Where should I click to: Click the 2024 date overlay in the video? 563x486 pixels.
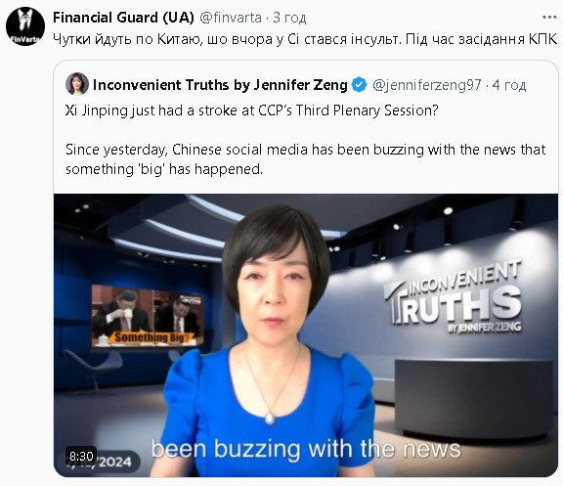[114, 462]
